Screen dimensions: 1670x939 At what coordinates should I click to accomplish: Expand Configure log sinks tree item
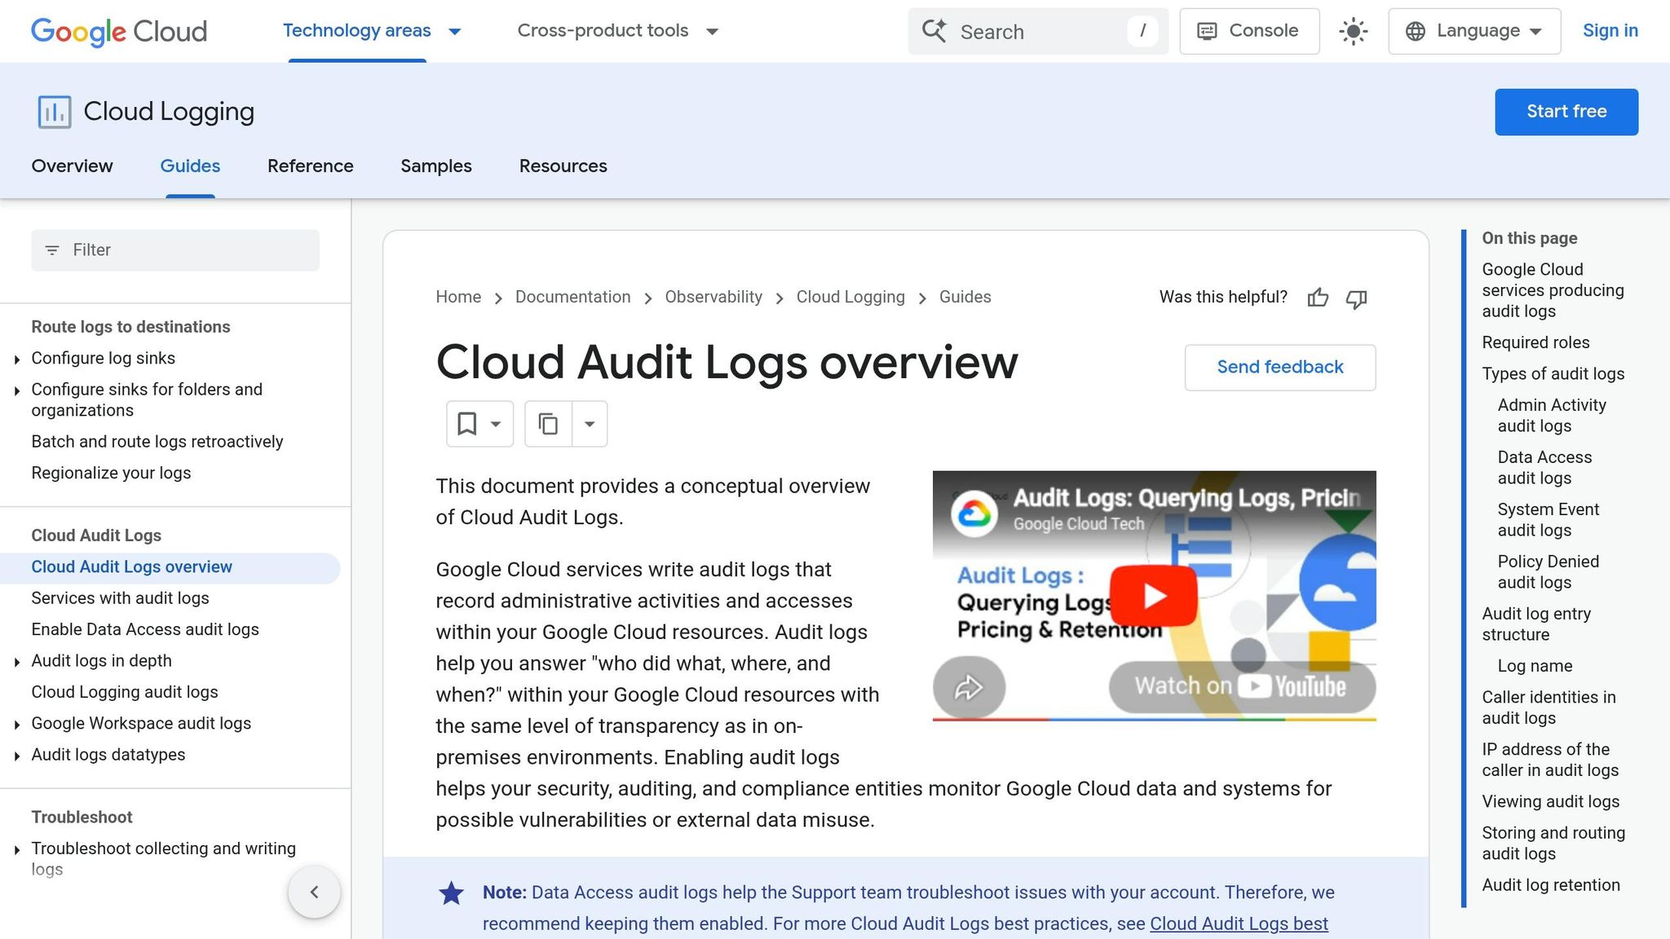tap(17, 359)
